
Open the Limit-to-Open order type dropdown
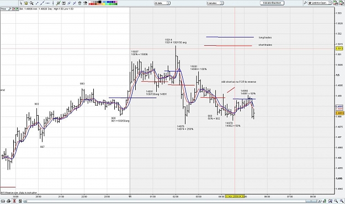tap(320, 3)
